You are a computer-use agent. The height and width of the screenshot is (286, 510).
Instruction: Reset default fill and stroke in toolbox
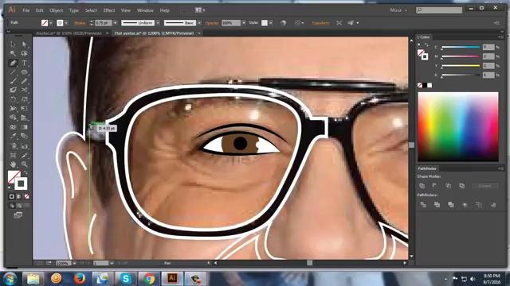9,187
